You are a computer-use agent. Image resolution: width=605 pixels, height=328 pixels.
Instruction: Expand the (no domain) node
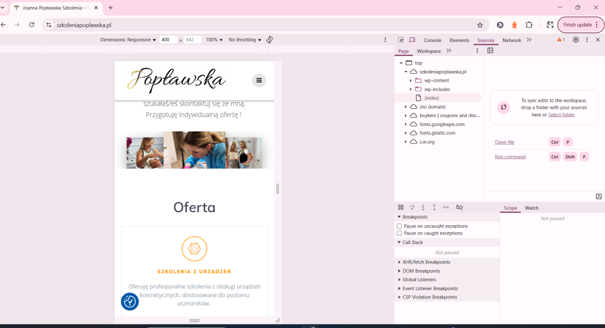pos(405,106)
